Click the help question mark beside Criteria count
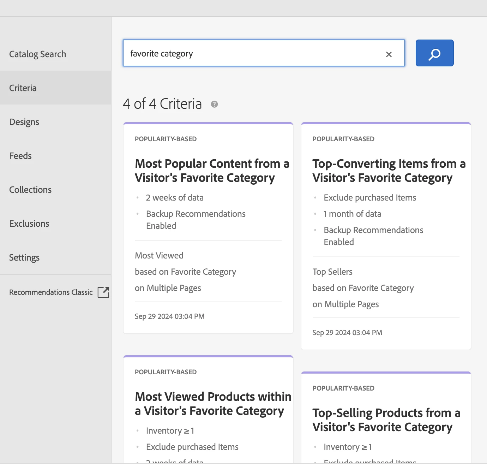487x464 pixels. coord(214,104)
